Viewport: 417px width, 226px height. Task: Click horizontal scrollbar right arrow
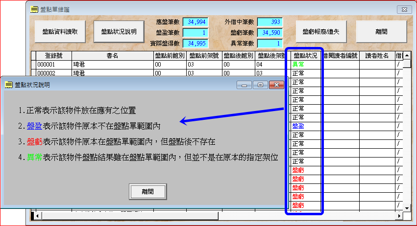(399, 216)
